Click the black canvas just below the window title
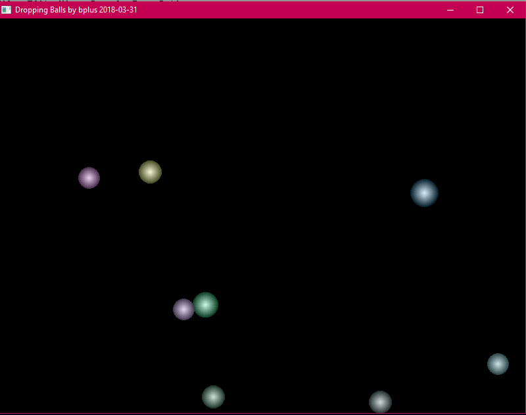Viewport: 526px width, 415px height. [263, 30]
